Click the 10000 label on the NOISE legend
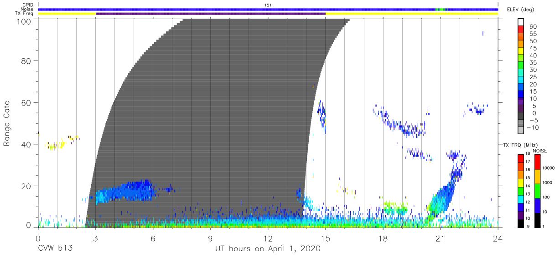 pyautogui.click(x=549, y=168)
